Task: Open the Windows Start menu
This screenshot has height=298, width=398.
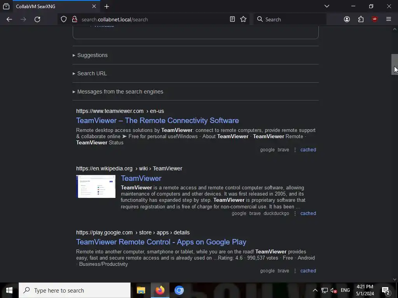Action: point(9,290)
